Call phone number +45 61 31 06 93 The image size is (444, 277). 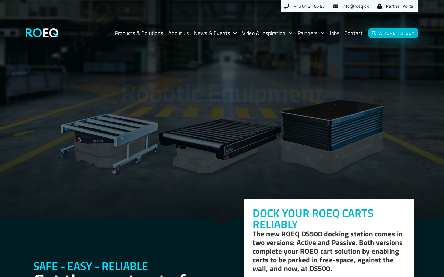point(309,6)
